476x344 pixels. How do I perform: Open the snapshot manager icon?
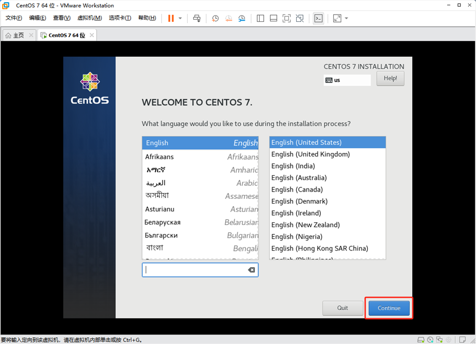tap(241, 18)
